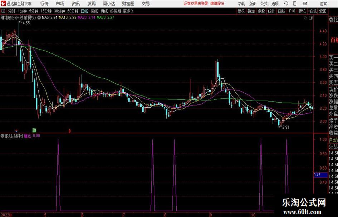Screen dimensions: 338x217
Task: Click the 叠加 overlay button
Action: [x=251, y=11]
